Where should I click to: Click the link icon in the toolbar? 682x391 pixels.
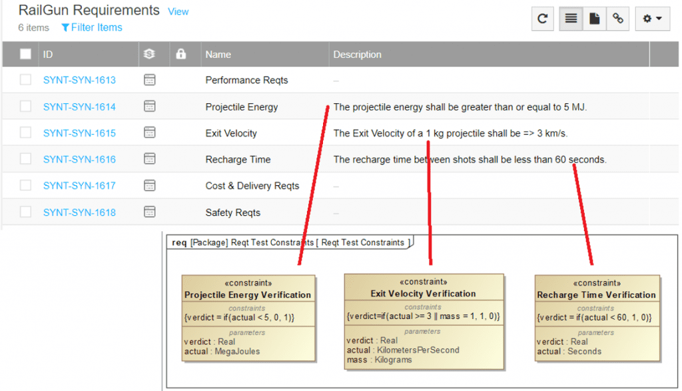618,19
